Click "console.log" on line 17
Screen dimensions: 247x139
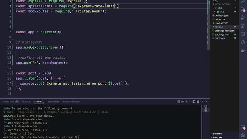click(31, 83)
